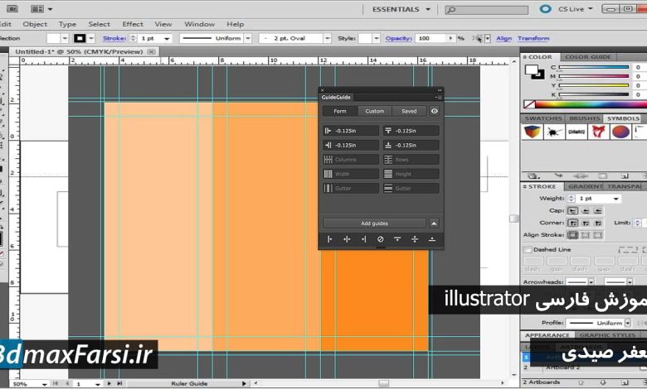Switch to the BRUSHES tab
The image size is (647, 389).
point(584,118)
